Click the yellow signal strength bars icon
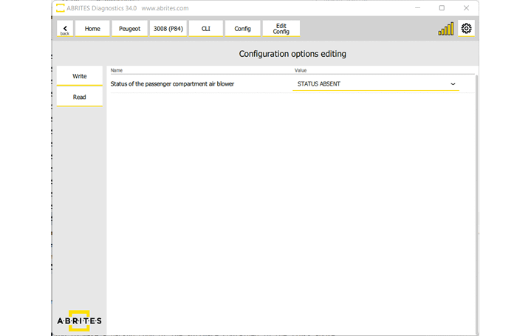Screen dimensions: 531x336 [x=446, y=30]
